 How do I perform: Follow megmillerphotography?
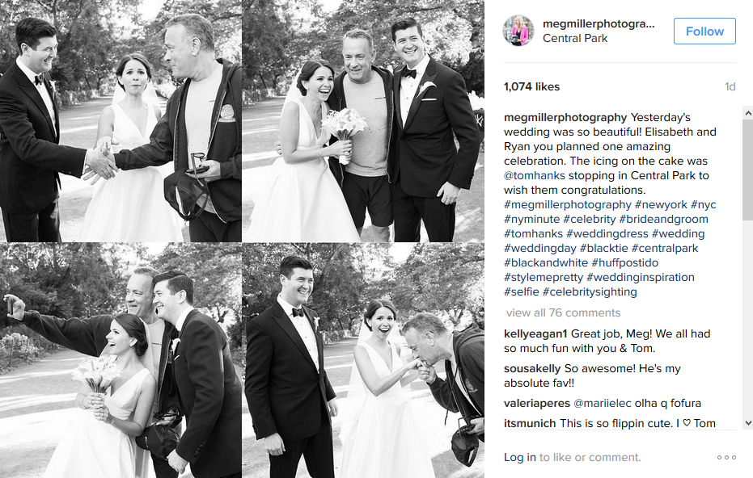pyautogui.click(x=704, y=31)
